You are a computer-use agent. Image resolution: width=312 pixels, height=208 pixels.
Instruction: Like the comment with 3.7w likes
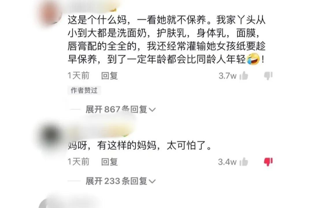tap(244, 76)
